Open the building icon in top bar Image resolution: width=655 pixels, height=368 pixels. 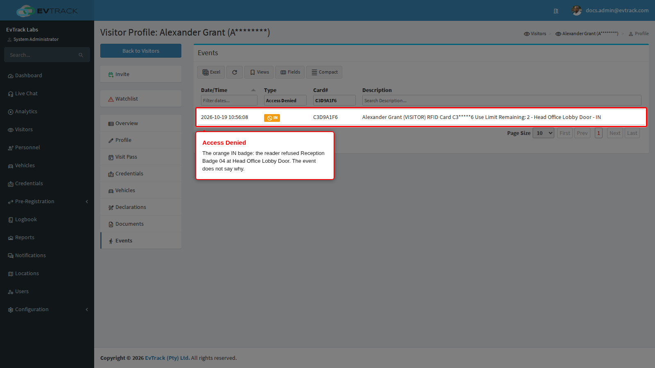(556, 11)
